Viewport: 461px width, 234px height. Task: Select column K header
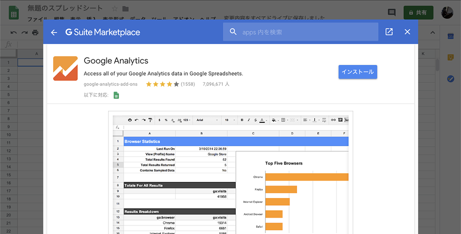(x=423, y=54)
